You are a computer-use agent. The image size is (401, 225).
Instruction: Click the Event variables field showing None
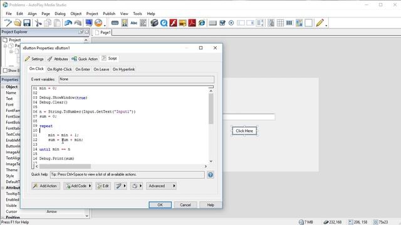(x=137, y=79)
